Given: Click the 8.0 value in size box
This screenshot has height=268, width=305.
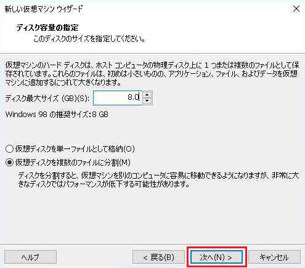Looking at the screenshot, I should tap(134, 97).
